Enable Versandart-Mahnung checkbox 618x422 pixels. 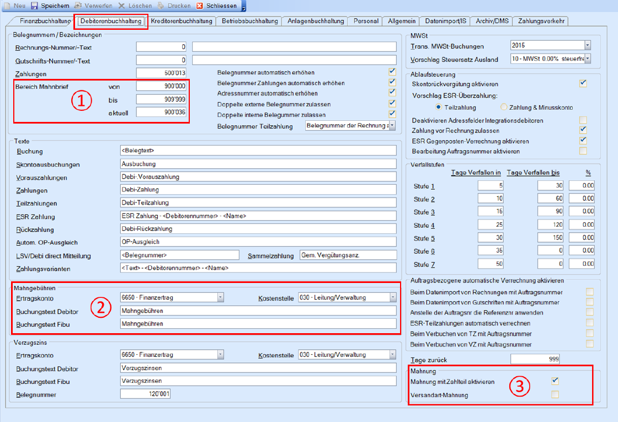pyautogui.click(x=555, y=394)
